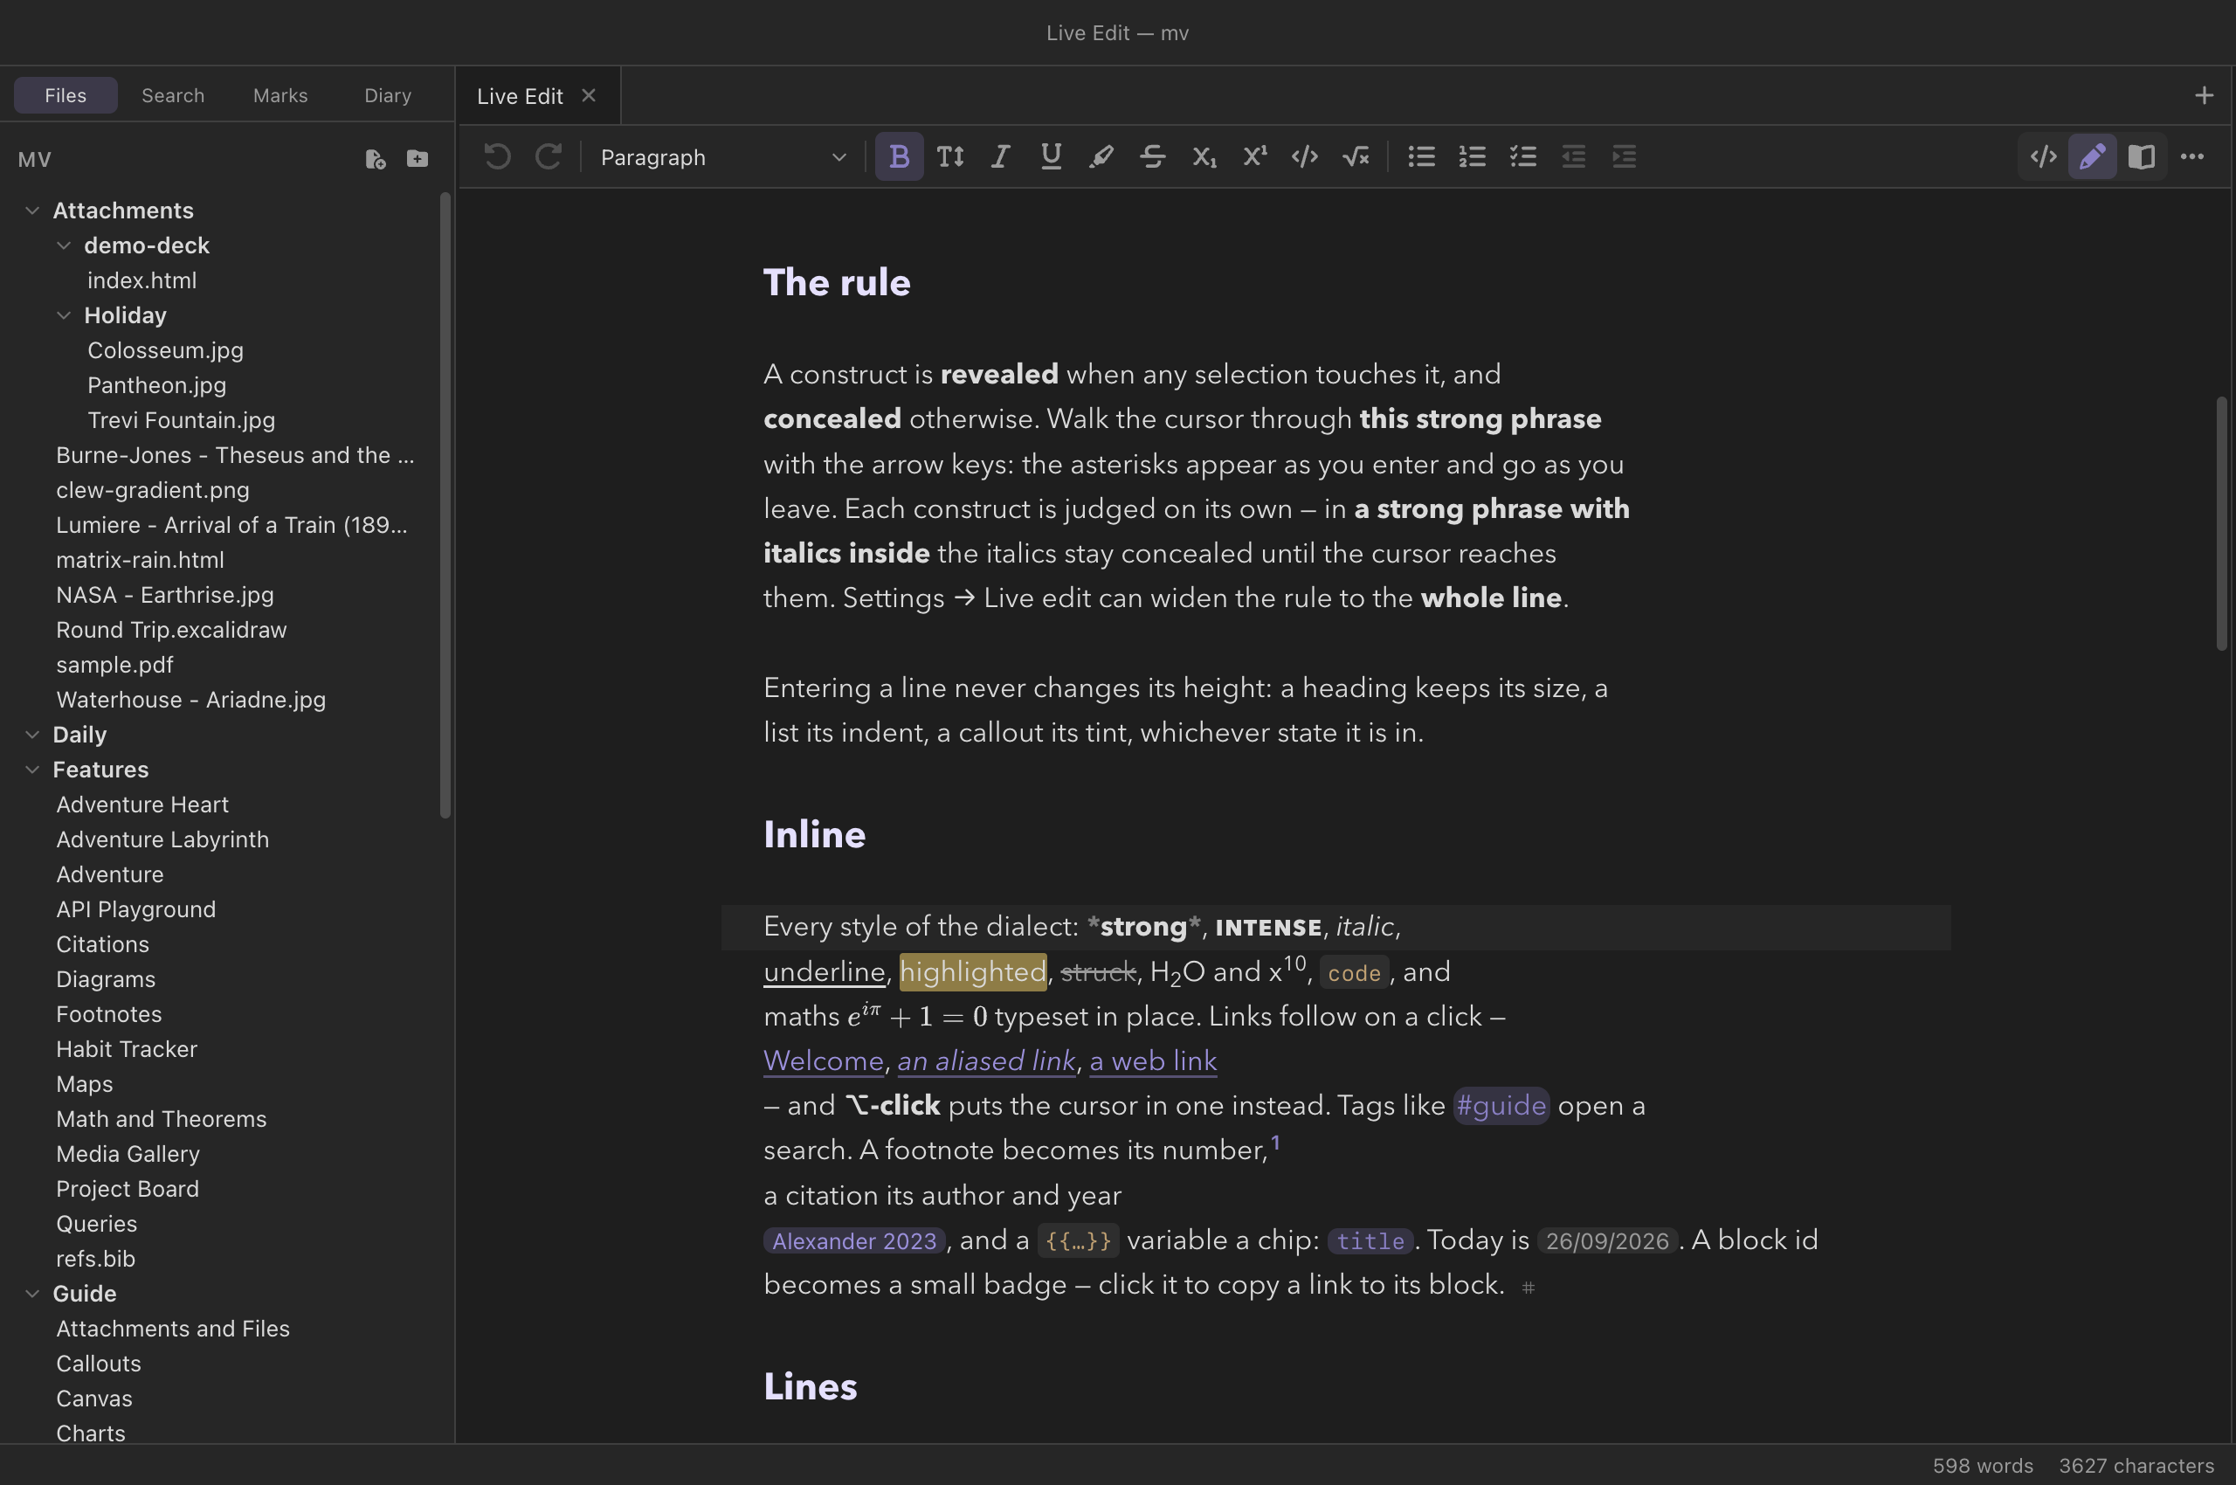Open the Paragraph style dropdown
The width and height of the screenshot is (2236, 1485).
(722, 157)
